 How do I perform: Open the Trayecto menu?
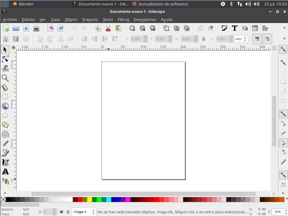pyautogui.click(x=90, y=19)
